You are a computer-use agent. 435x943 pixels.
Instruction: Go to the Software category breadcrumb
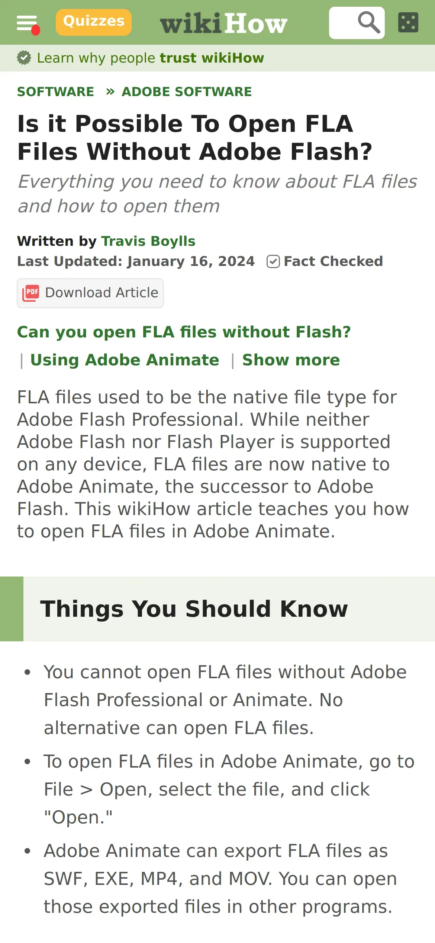[56, 92]
